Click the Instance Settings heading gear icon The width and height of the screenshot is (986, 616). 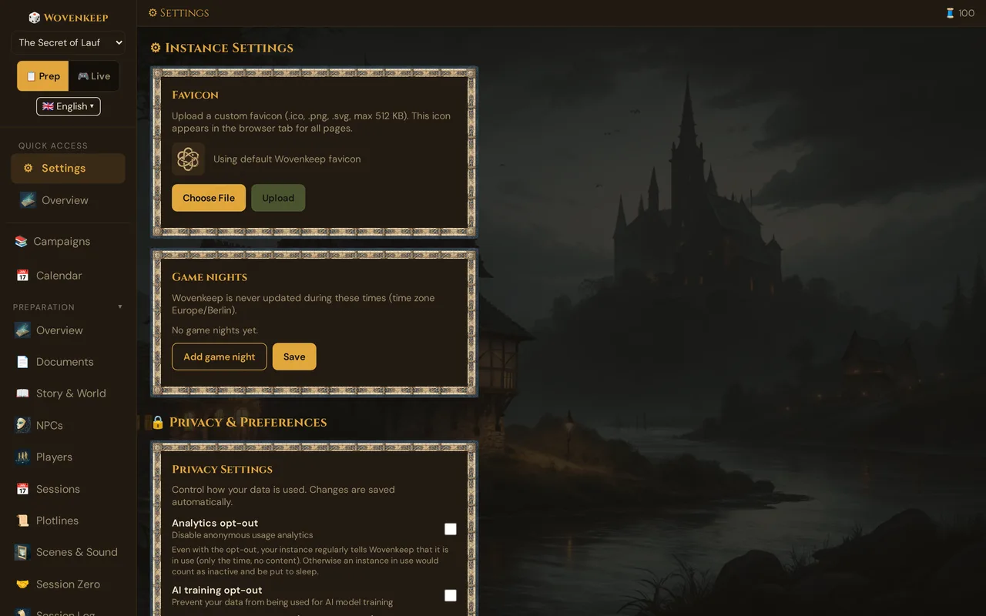(156, 48)
